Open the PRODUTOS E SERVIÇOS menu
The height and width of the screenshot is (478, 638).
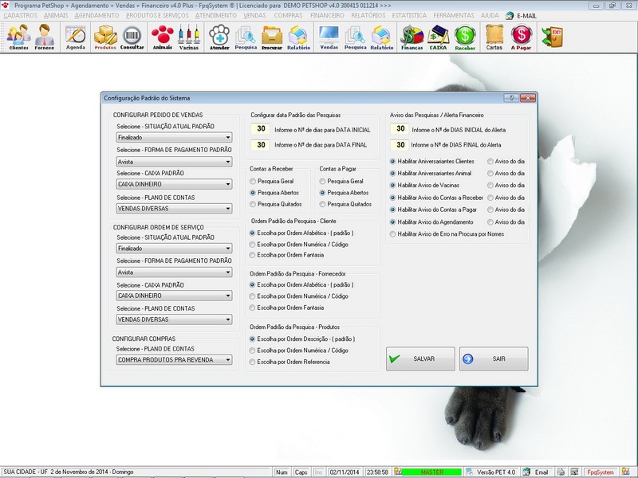(157, 15)
